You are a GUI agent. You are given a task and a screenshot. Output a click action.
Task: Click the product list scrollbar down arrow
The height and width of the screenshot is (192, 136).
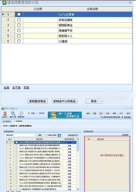78,189
